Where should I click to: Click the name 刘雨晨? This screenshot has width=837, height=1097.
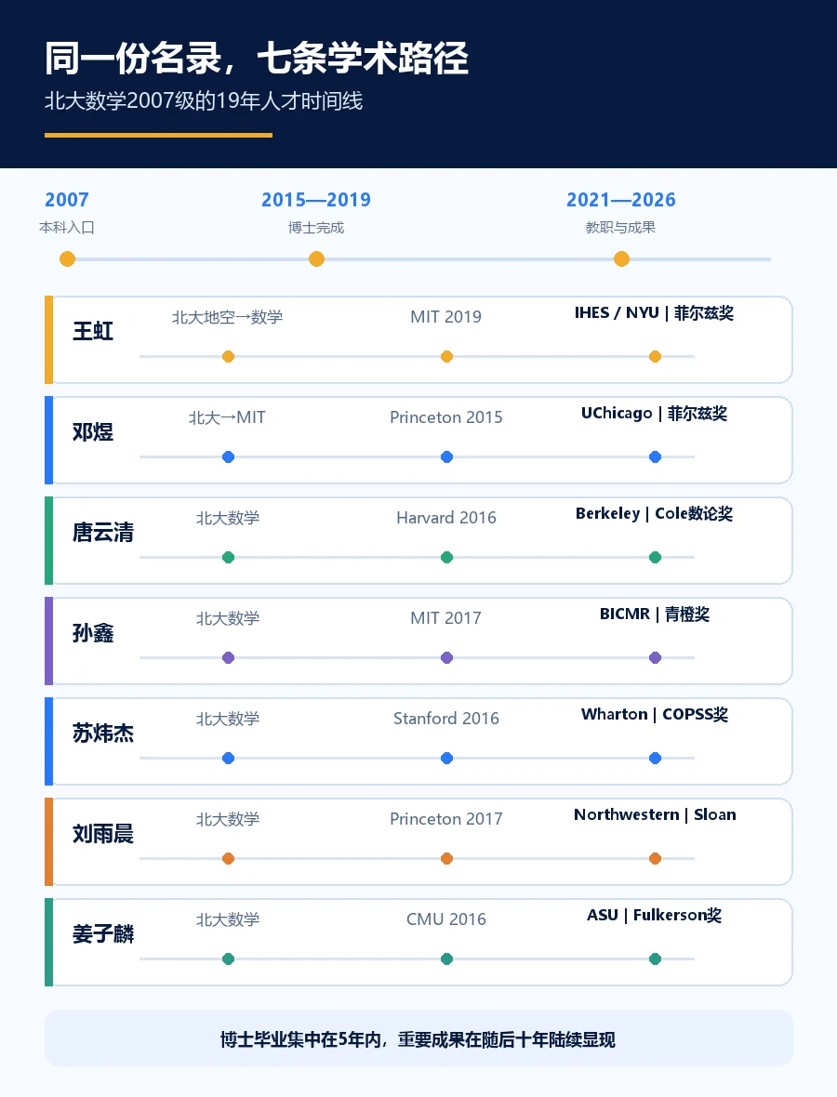(103, 834)
